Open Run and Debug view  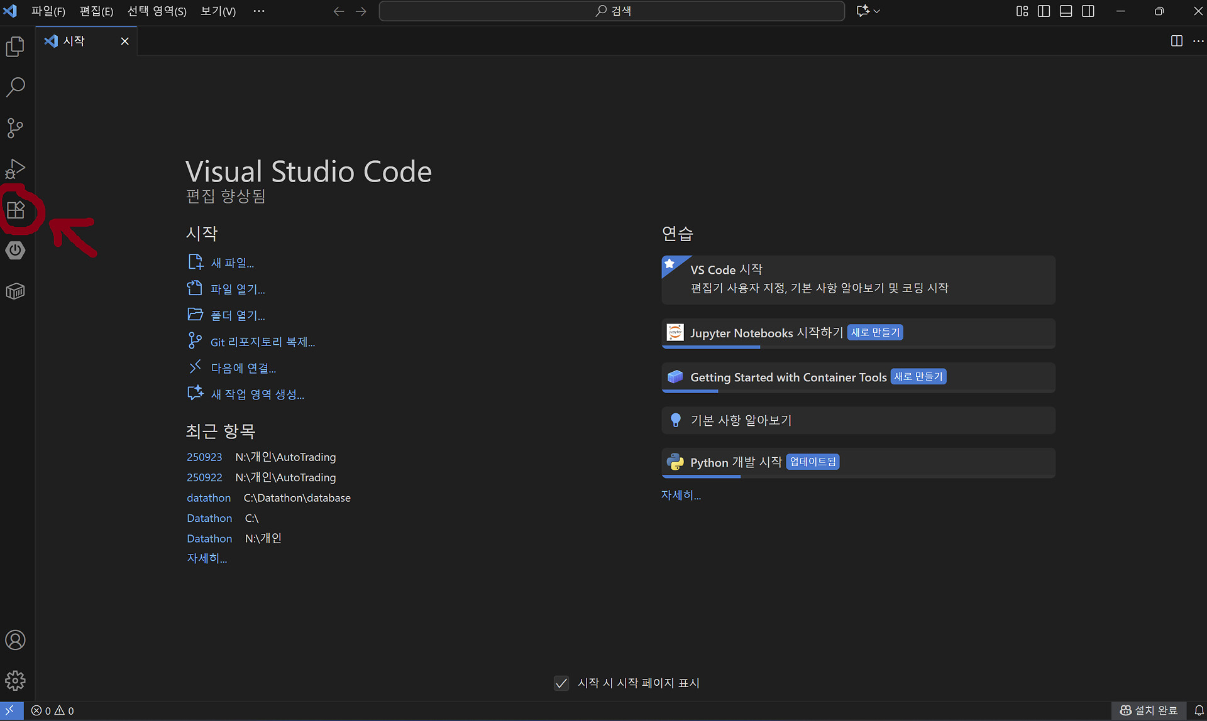pyautogui.click(x=15, y=169)
